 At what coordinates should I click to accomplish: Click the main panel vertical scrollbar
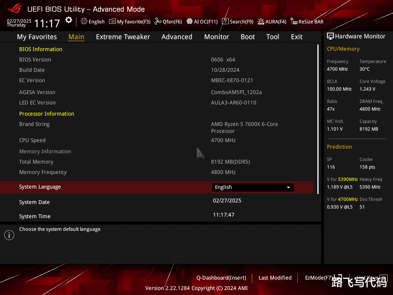tap(318, 119)
